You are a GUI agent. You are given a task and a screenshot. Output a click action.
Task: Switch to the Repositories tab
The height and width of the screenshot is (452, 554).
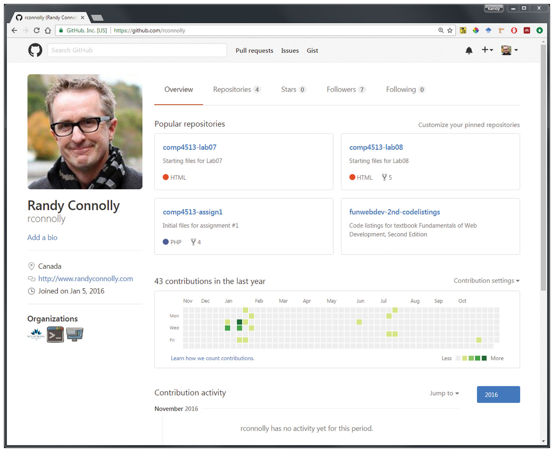pos(236,90)
